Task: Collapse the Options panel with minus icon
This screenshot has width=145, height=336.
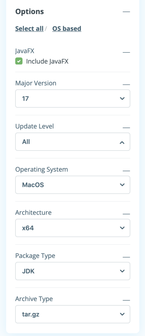Action: pyautogui.click(x=126, y=11)
